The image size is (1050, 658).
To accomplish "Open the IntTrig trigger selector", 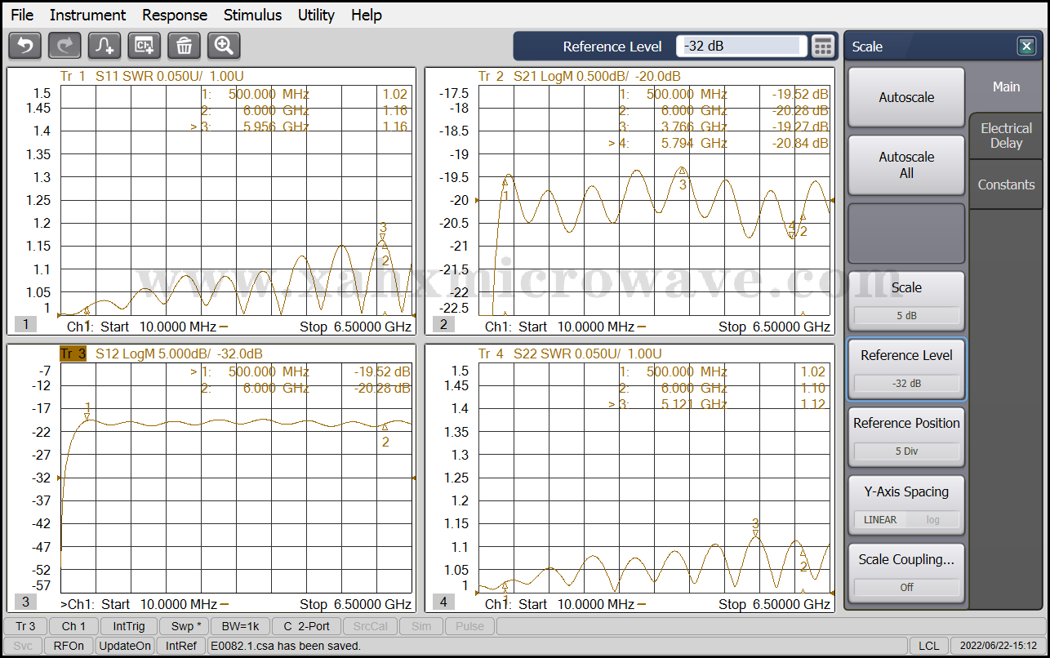I will (129, 626).
